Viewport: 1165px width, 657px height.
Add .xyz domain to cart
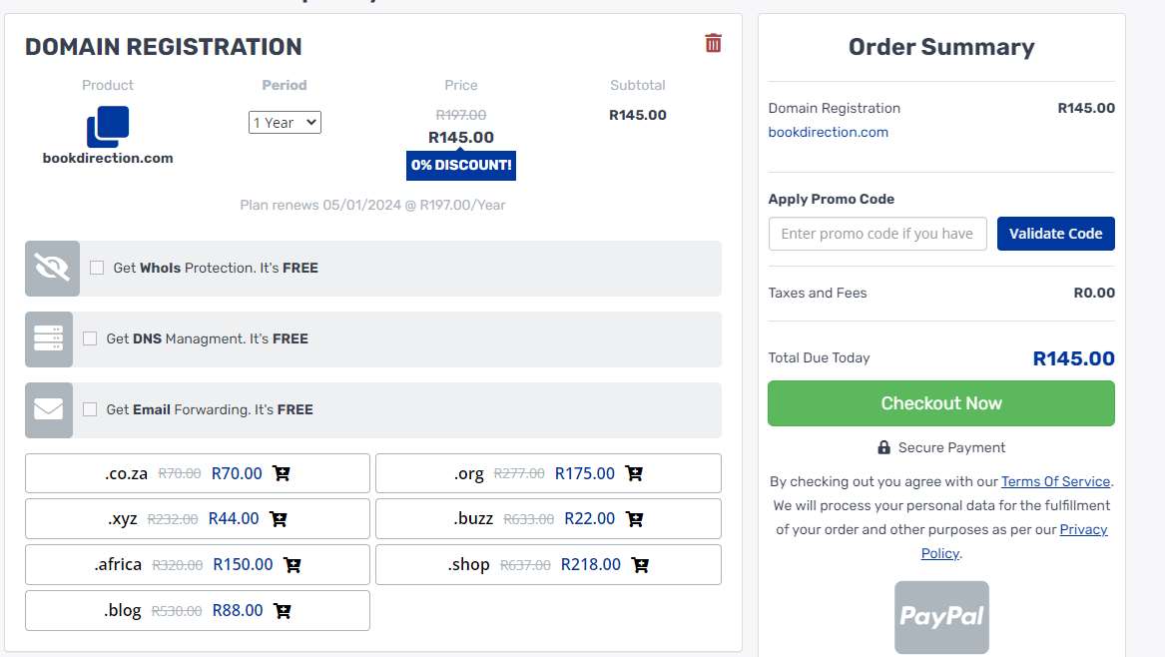click(279, 519)
